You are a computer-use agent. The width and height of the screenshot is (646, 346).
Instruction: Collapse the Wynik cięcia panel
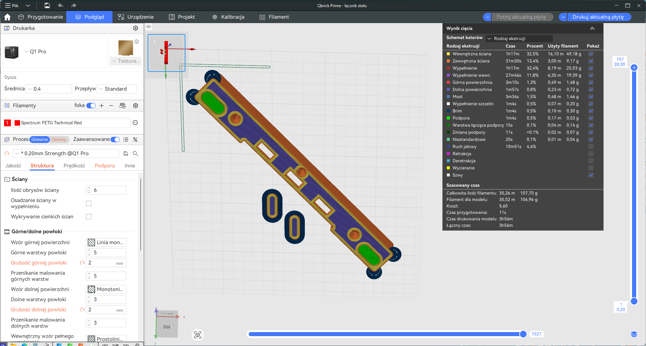(x=592, y=29)
